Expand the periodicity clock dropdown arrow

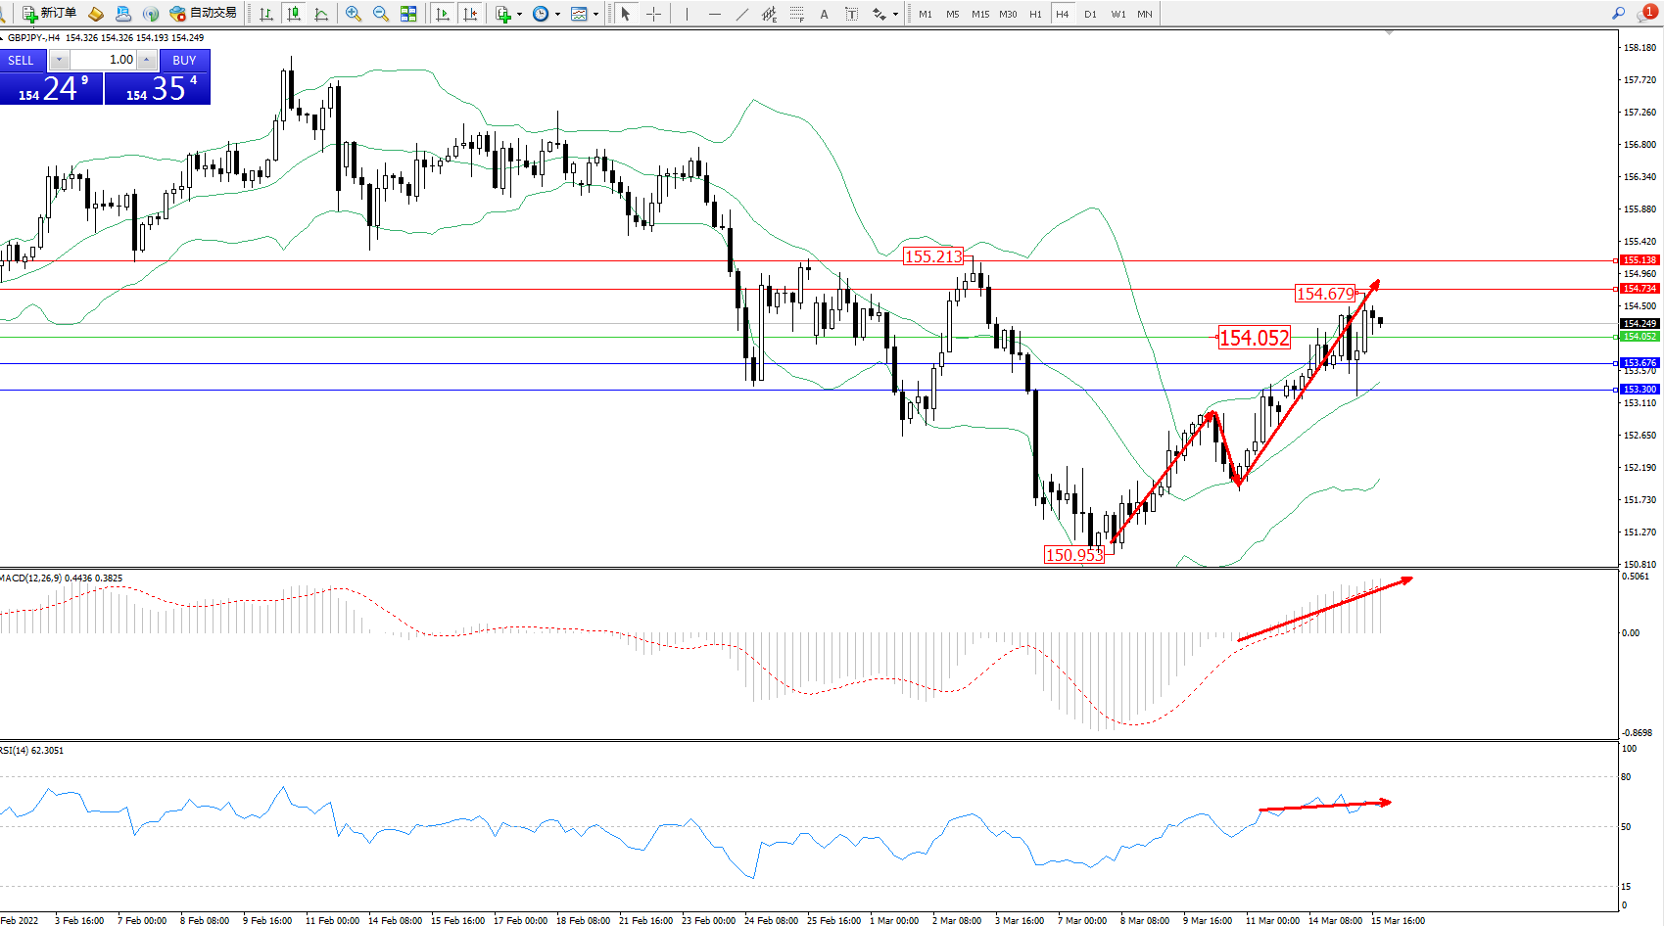point(557,15)
